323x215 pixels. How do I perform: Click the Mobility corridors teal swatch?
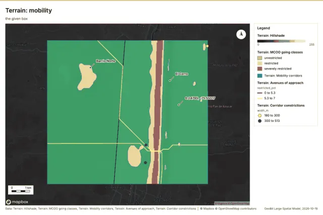260,76
